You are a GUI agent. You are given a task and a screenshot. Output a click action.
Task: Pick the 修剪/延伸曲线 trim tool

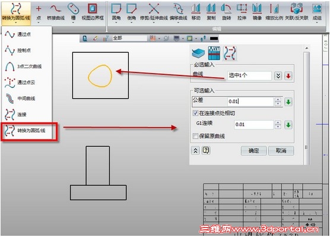154,12
